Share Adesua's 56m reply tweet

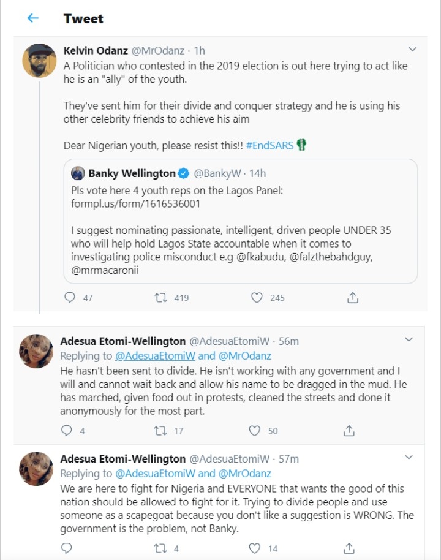pyautogui.click(x=349, y=431)
